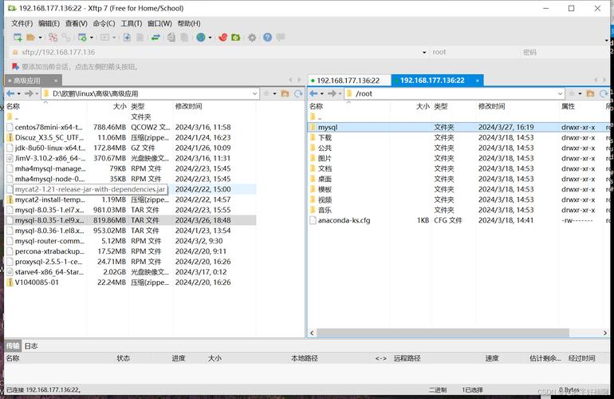Expand the dropdown beside the session properties icon
The width and height of the screenshot is (614, 399).
[x=92, y=38]
